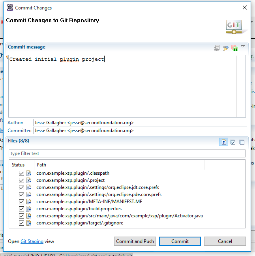Image resolution: width=255 pixels, height=256 pixels.
Task: Focus the Author text field
Action: [140, 123]
